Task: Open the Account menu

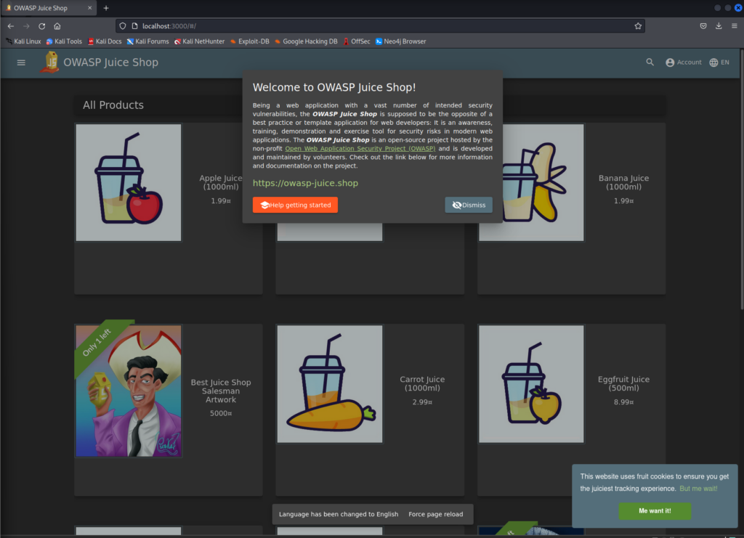Action: 683,62
